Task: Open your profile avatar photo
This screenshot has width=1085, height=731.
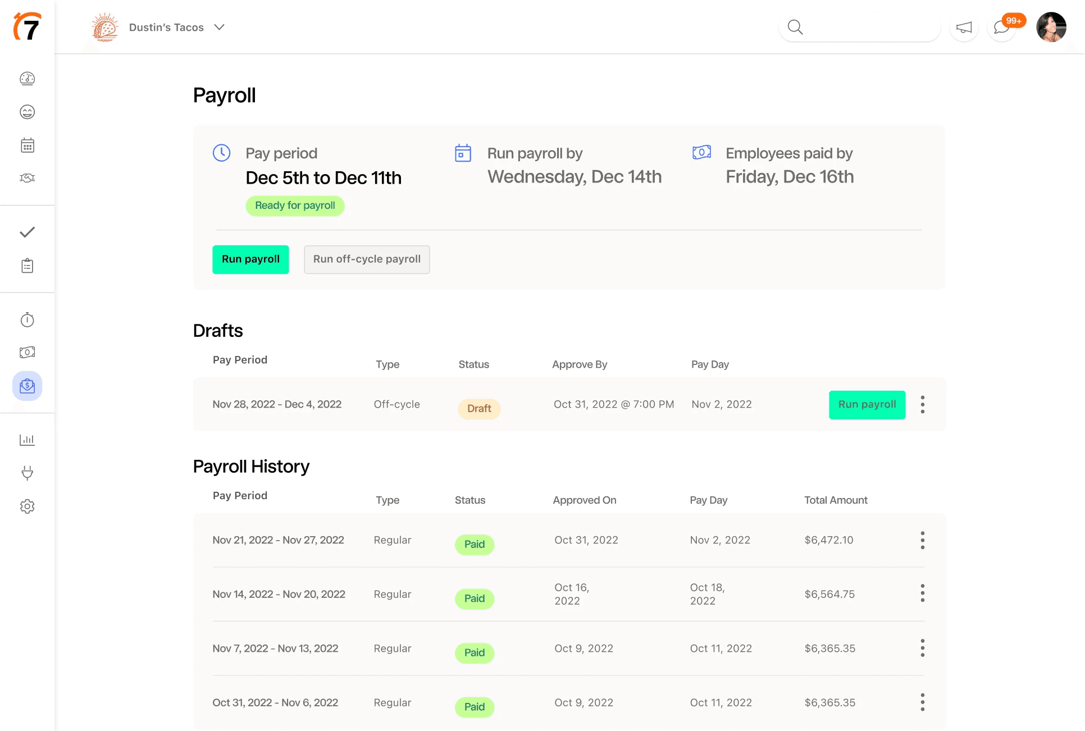Action: coord(1052,27)
